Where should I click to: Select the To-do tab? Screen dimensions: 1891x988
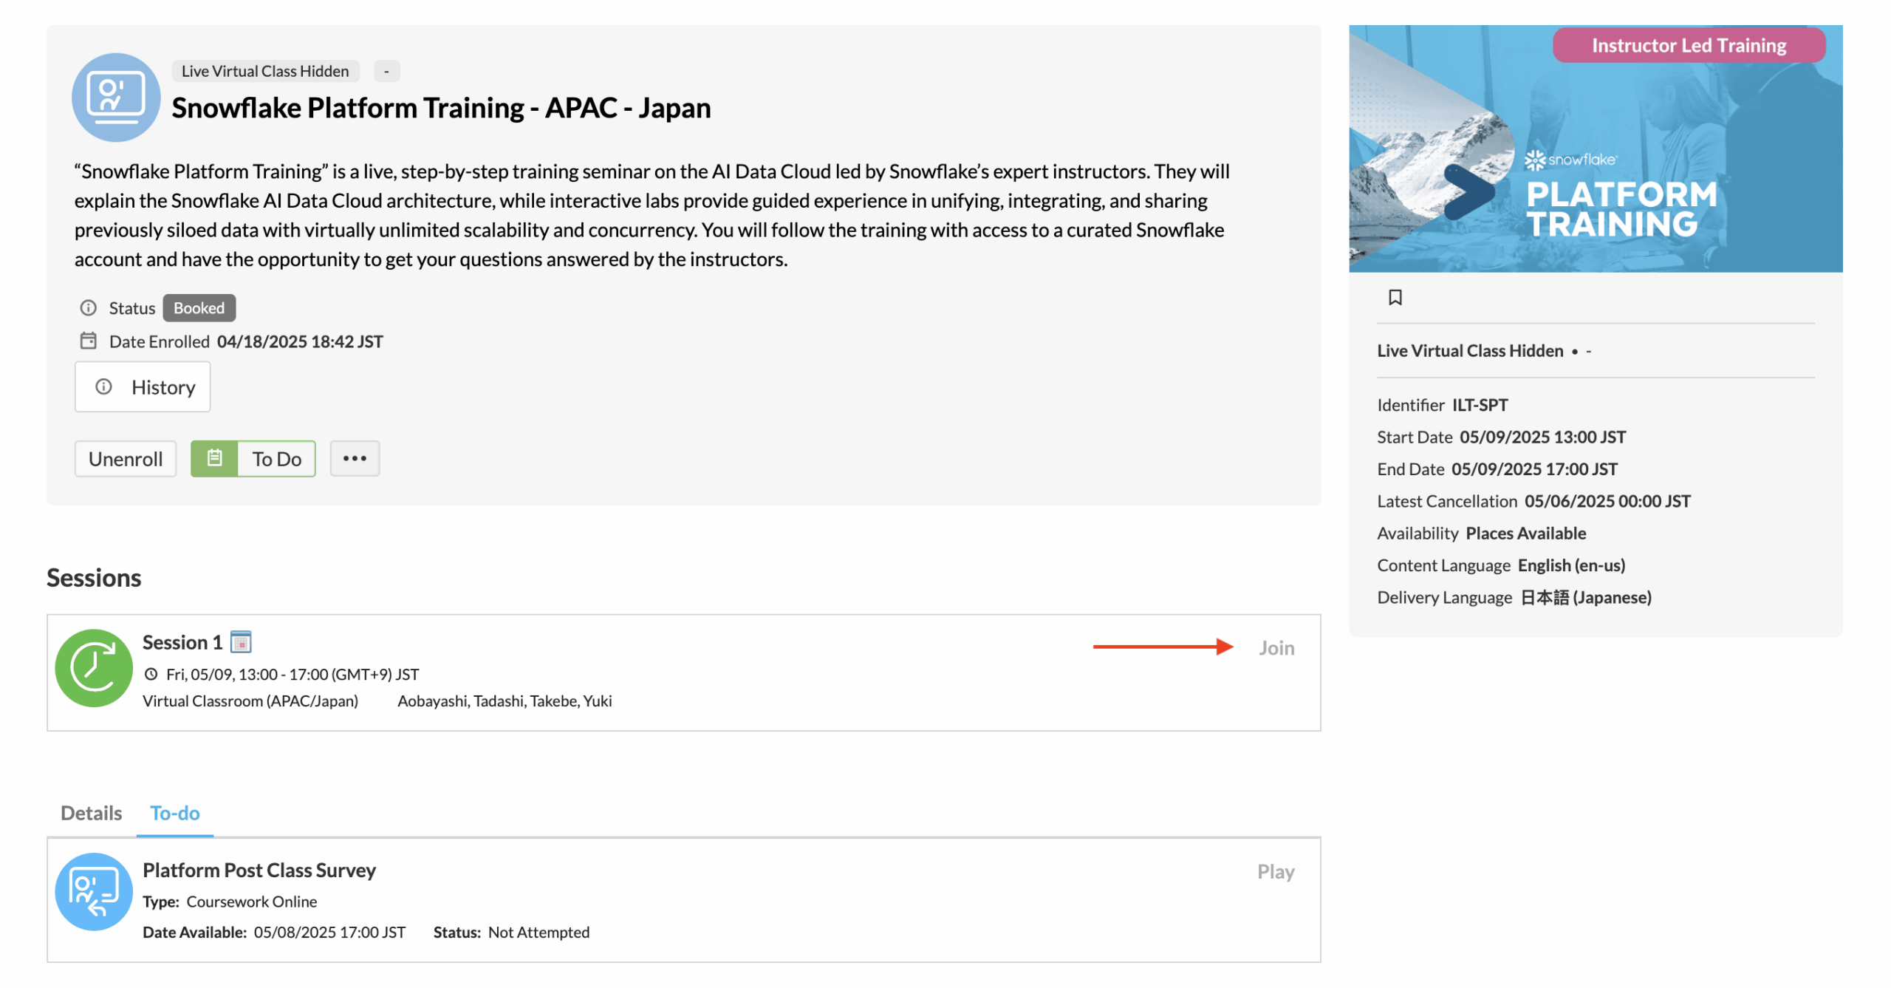pyautogui.click(x=175, y=812)
